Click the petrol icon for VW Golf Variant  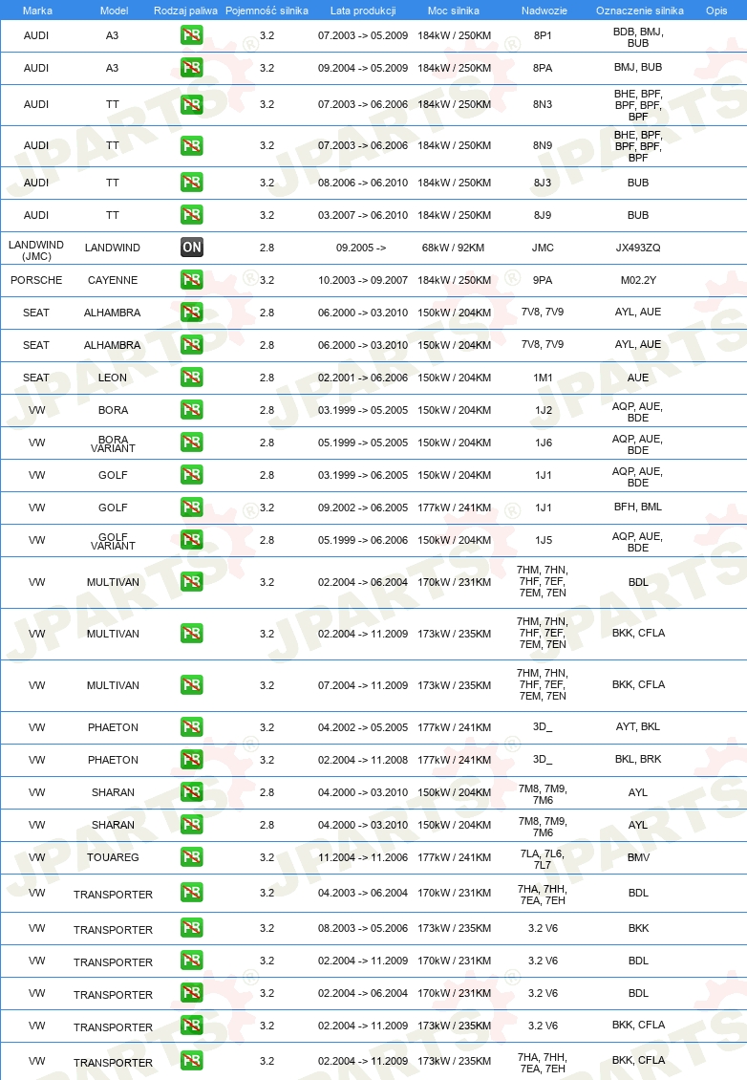(x=191, y=540)
